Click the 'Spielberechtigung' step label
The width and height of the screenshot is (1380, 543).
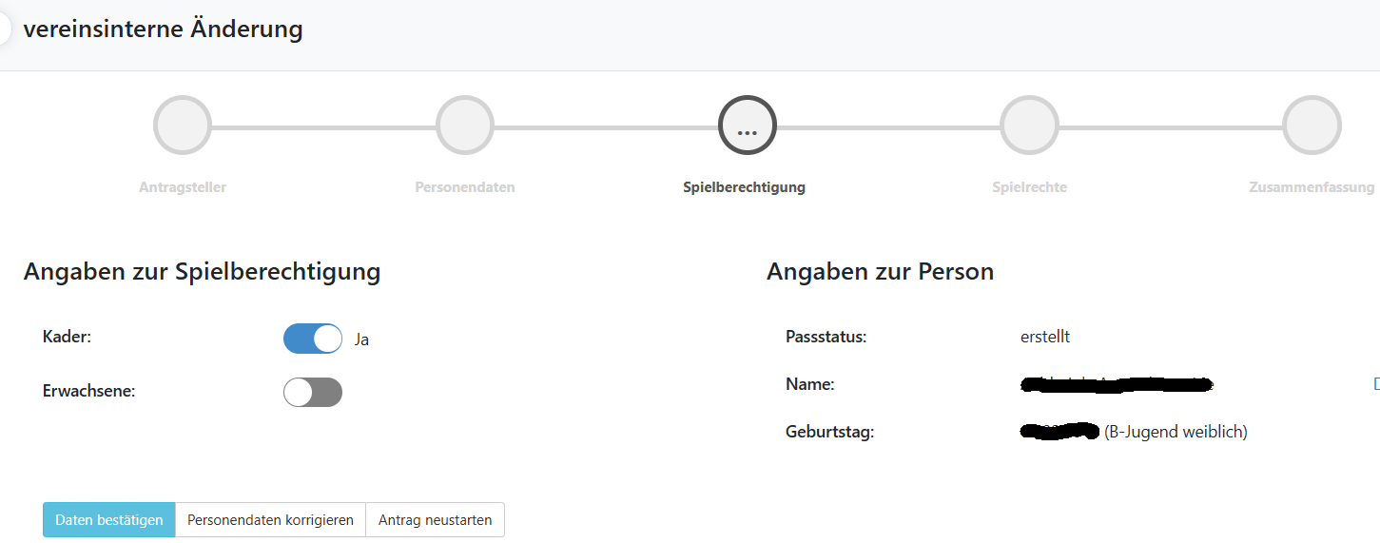point(744,187)
